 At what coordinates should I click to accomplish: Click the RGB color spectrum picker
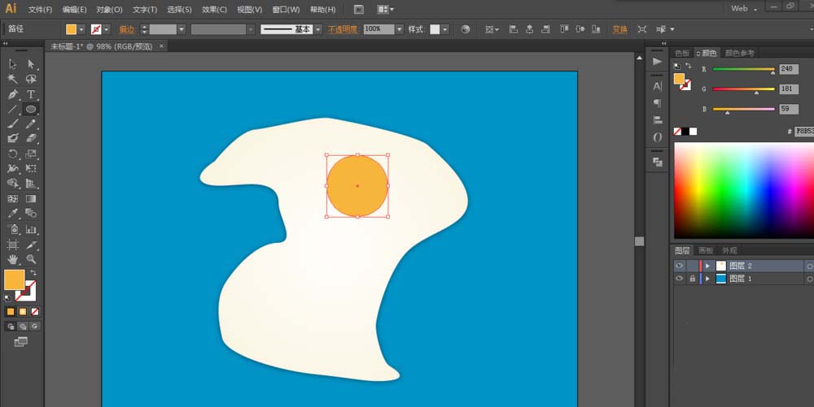742,189
